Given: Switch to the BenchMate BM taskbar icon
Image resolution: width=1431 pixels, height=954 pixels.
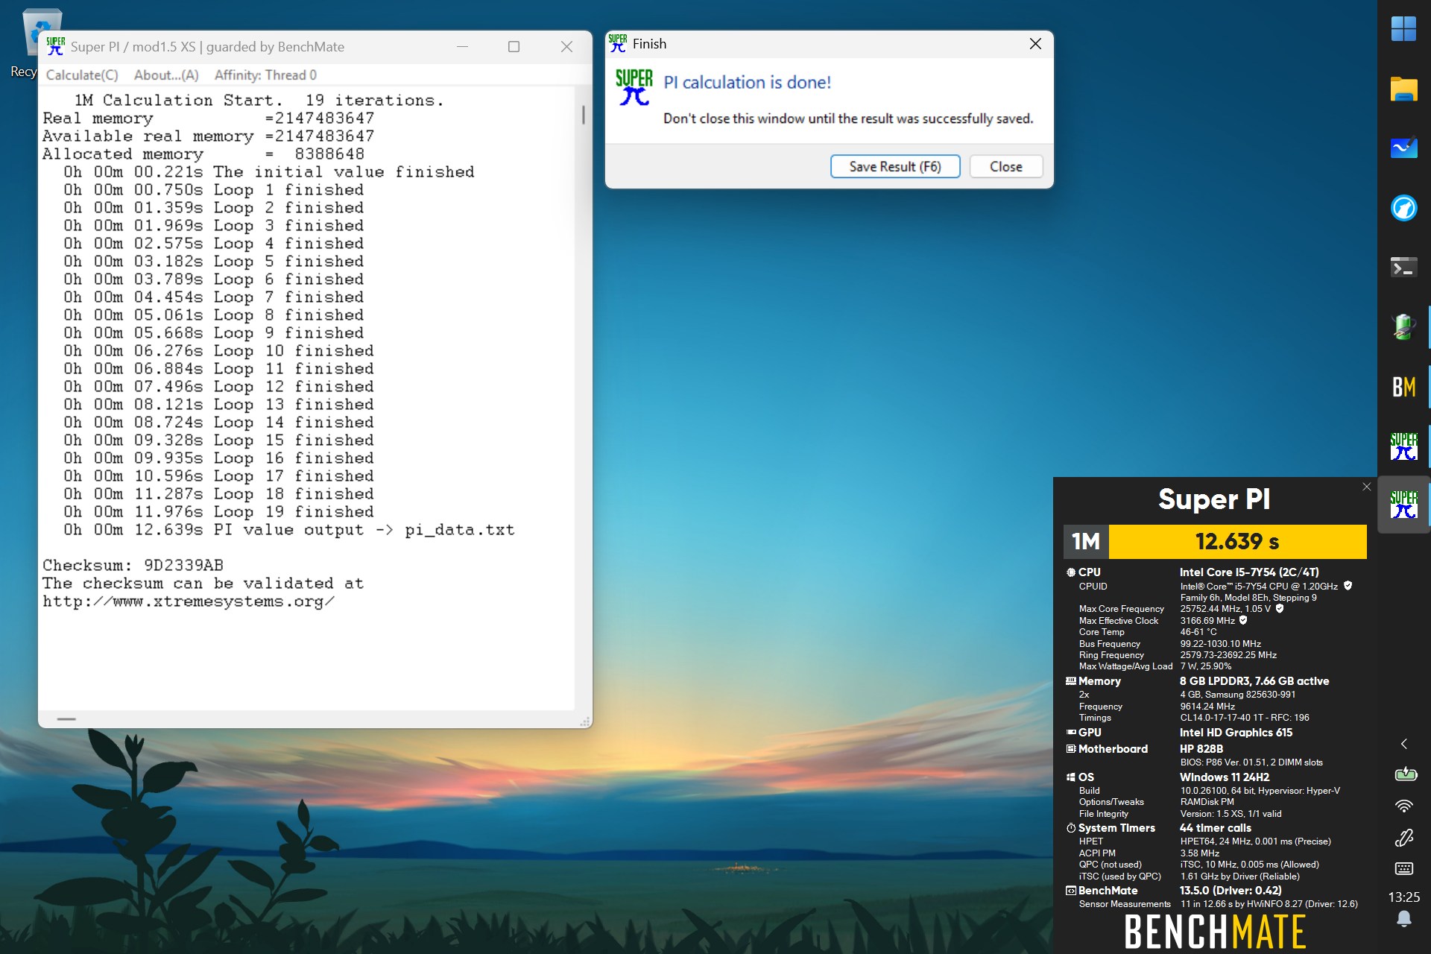Looking at the screenshot, I should pos(1403,387).
